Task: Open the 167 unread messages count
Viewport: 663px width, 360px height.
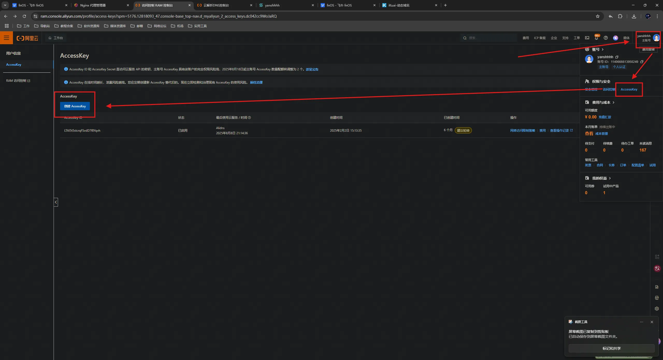Action: 643,150
